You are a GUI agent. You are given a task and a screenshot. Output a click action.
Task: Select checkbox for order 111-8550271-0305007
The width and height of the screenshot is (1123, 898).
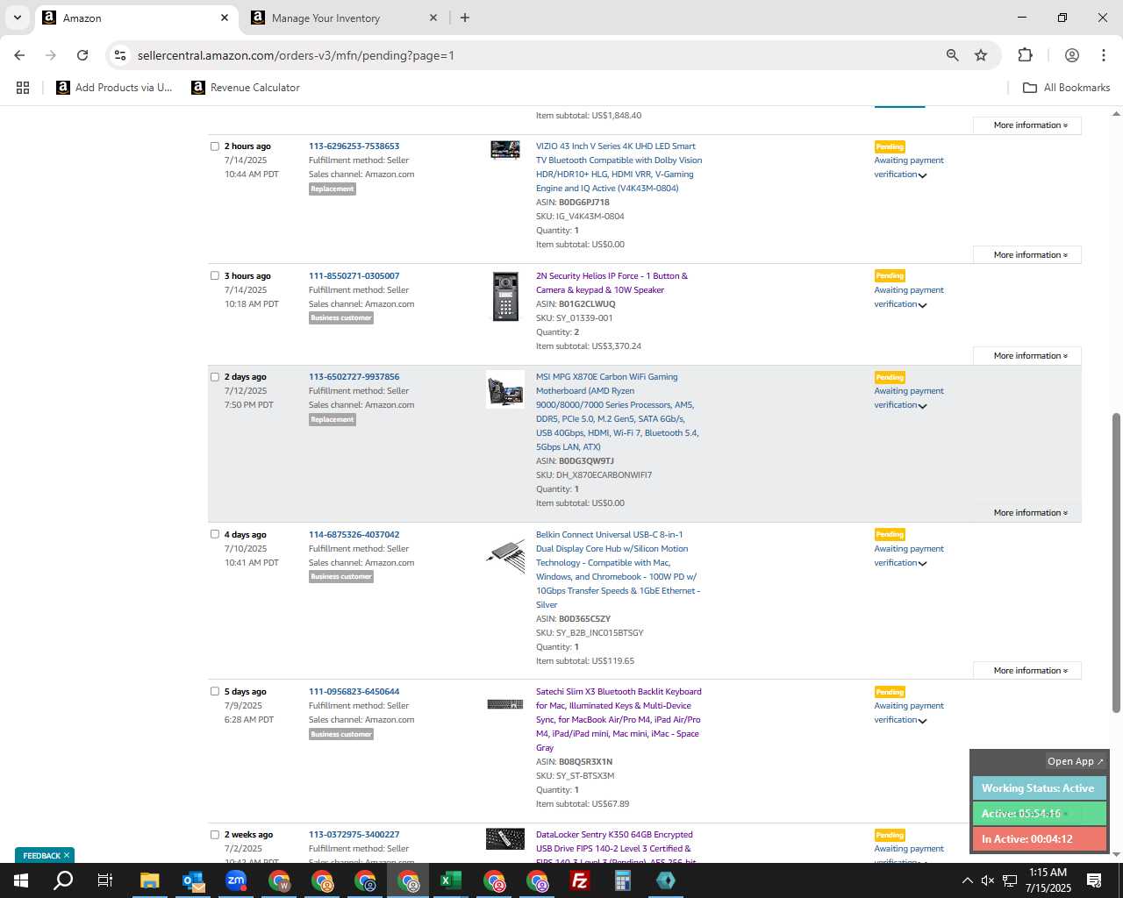click(215, 275)
